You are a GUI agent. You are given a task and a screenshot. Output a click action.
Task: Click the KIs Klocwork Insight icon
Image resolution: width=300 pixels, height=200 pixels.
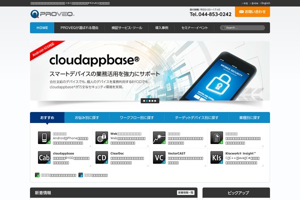pyautogui.click(x=217, y=157)
